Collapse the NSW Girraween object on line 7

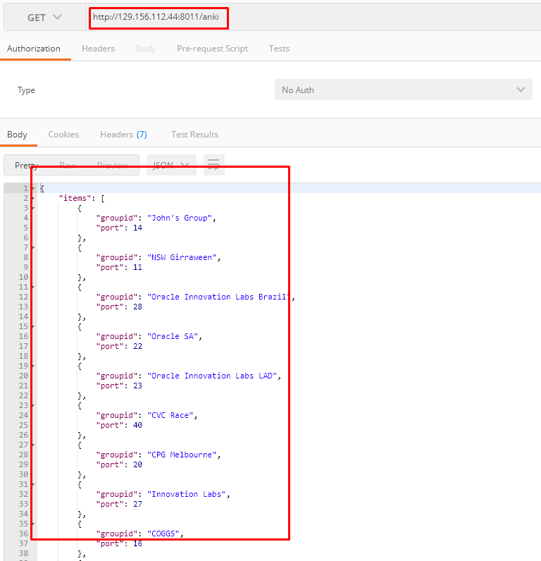[33, 248]
